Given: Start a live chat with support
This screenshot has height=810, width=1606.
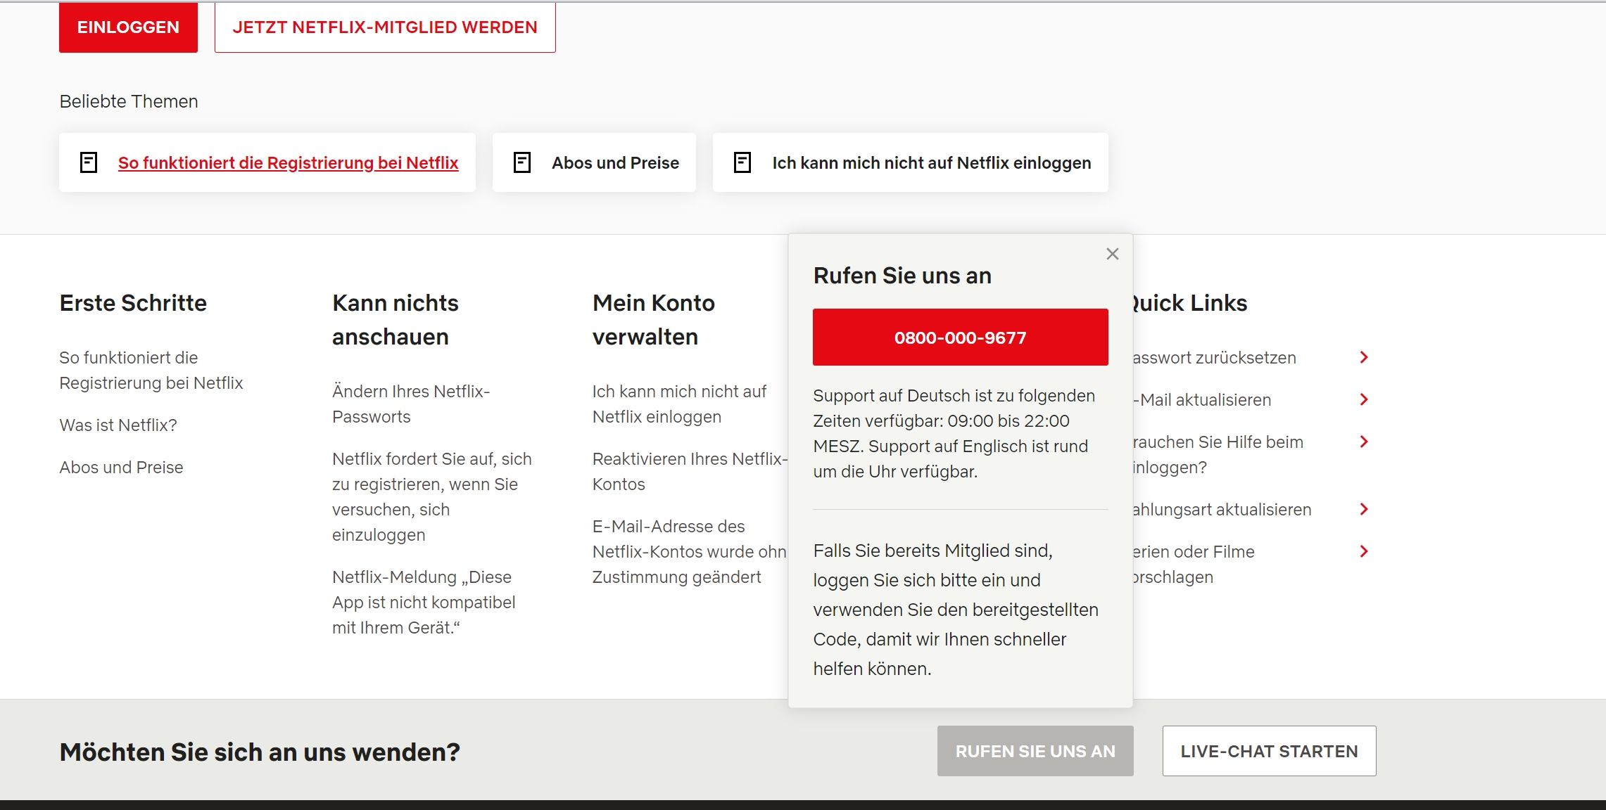Looking at the screenshot, I should [x=1269, y=751].
